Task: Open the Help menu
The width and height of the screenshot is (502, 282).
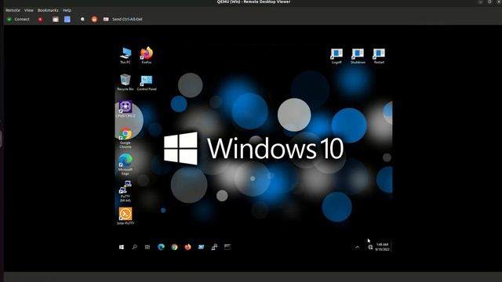Action: 67,10
